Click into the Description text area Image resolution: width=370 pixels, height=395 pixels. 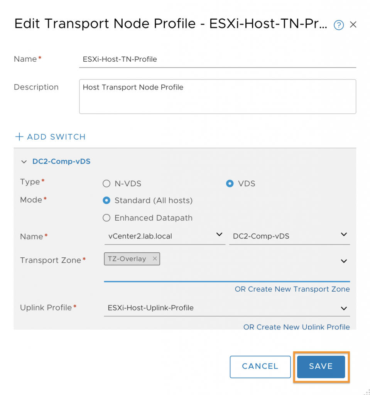point(218,96)
